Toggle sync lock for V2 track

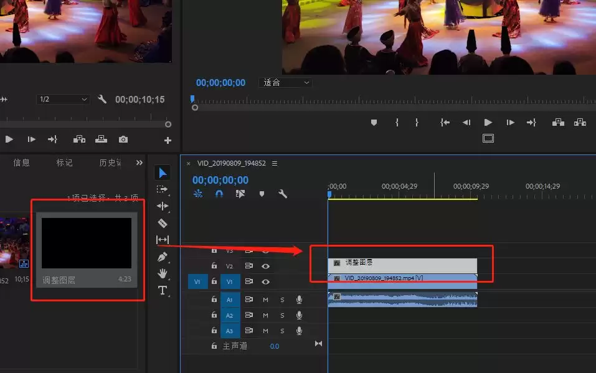point(249,266)
